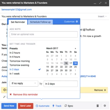Viewport: 110px width, 110px height.
Task: Expand the Insert dropdown
Action: tap(102, 17)
